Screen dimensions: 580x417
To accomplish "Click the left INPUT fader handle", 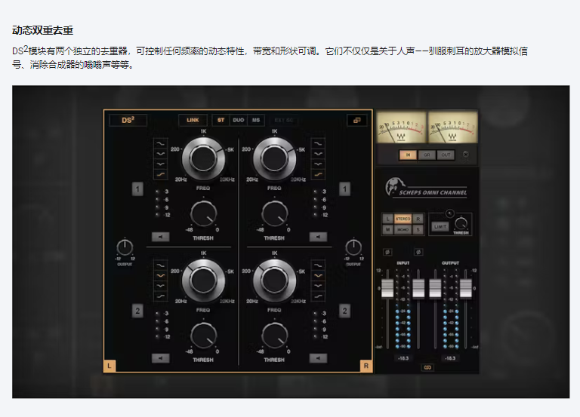I will [387, 289].
